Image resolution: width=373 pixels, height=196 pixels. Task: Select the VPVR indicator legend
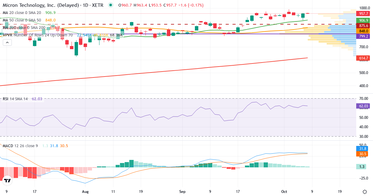[x=63, y=35]
